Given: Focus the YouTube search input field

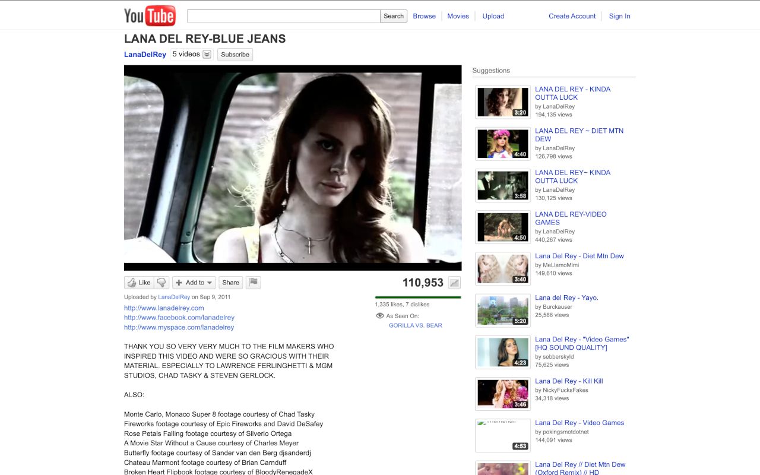Looking at the screenshot, I should pyautogui.click(x=284, y=16).
